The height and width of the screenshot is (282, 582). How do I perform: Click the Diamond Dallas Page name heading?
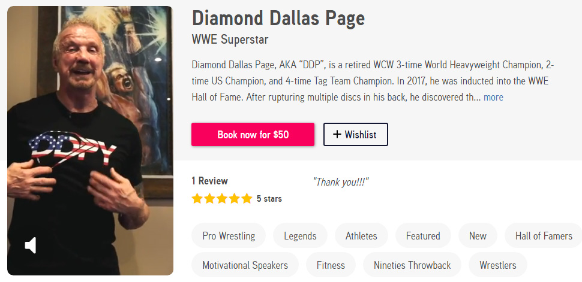click(x=278, y=18)
